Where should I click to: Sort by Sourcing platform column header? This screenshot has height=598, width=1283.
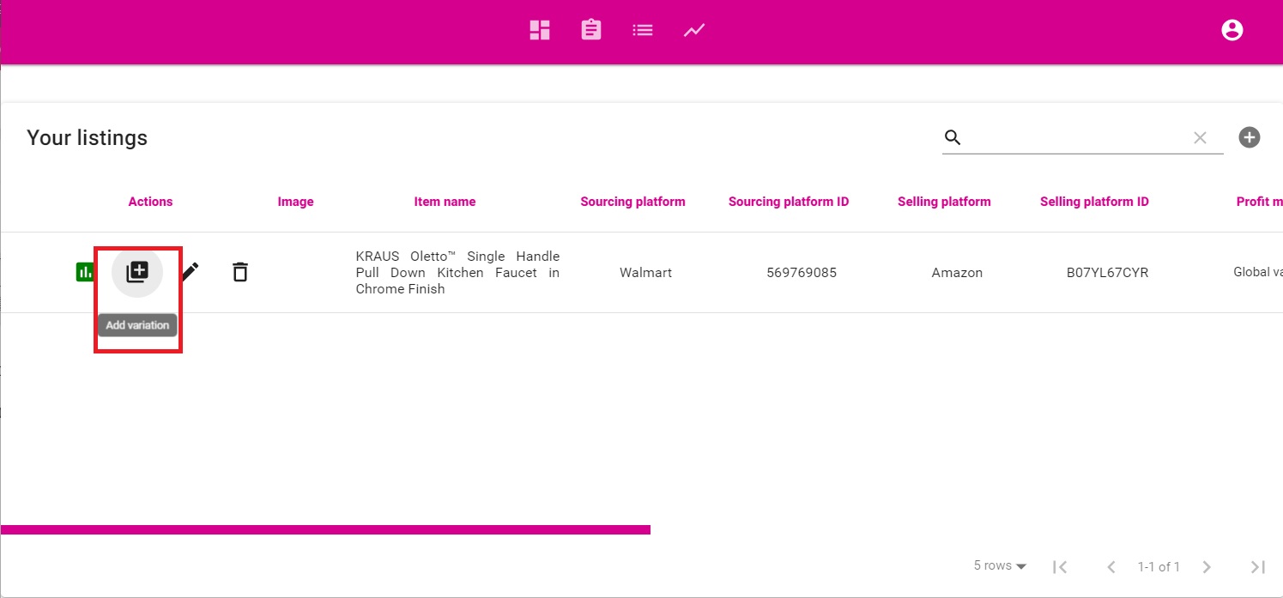pyautogui.click(x=632, y=202)
